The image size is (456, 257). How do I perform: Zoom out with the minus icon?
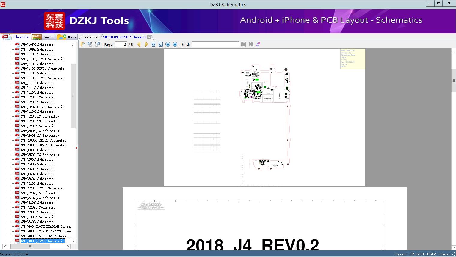point(168,44)
